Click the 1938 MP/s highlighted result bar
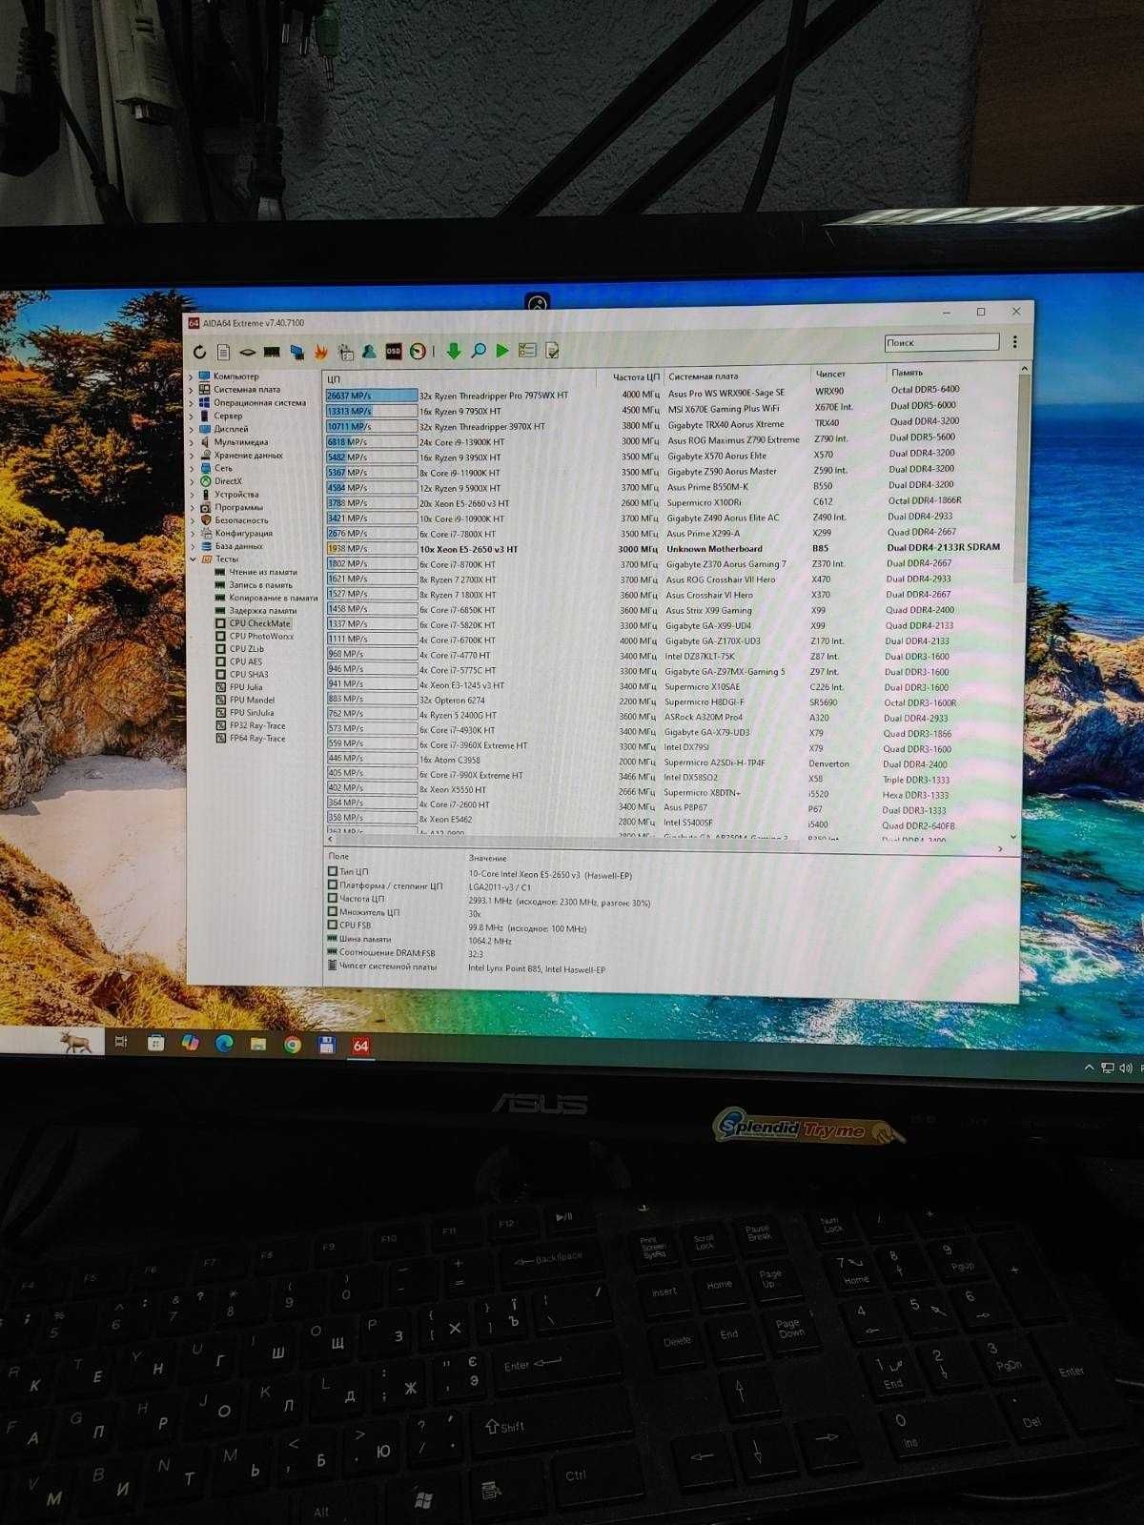Screen dimensions: 1144x1525 pos(372,549)
